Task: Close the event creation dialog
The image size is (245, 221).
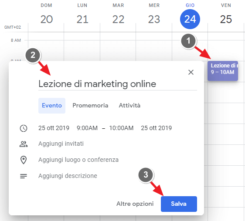Action: click(191, 72)
